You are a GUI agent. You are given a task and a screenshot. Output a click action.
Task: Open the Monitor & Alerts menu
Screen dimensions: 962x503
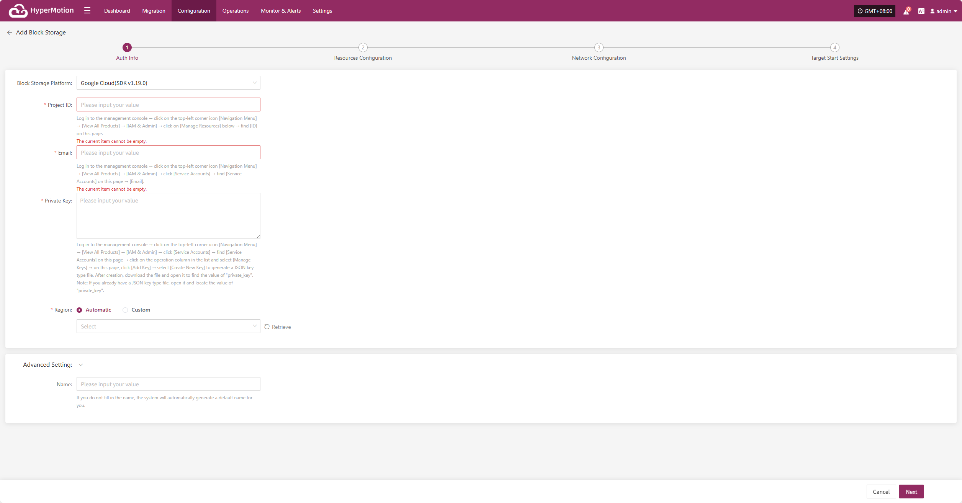click(281, 11)
